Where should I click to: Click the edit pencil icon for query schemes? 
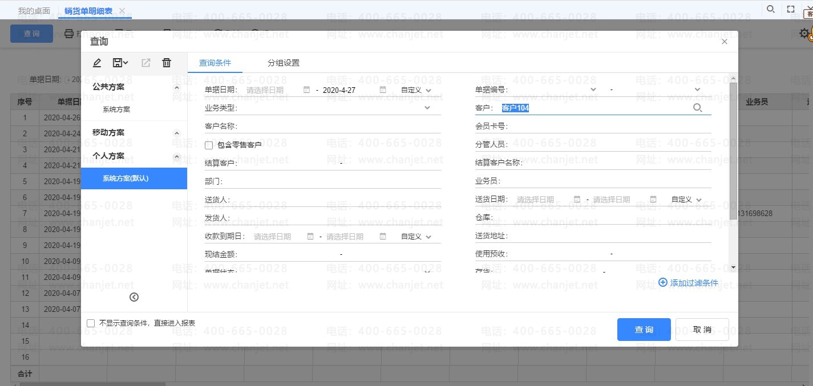click(x=96, y=63)
